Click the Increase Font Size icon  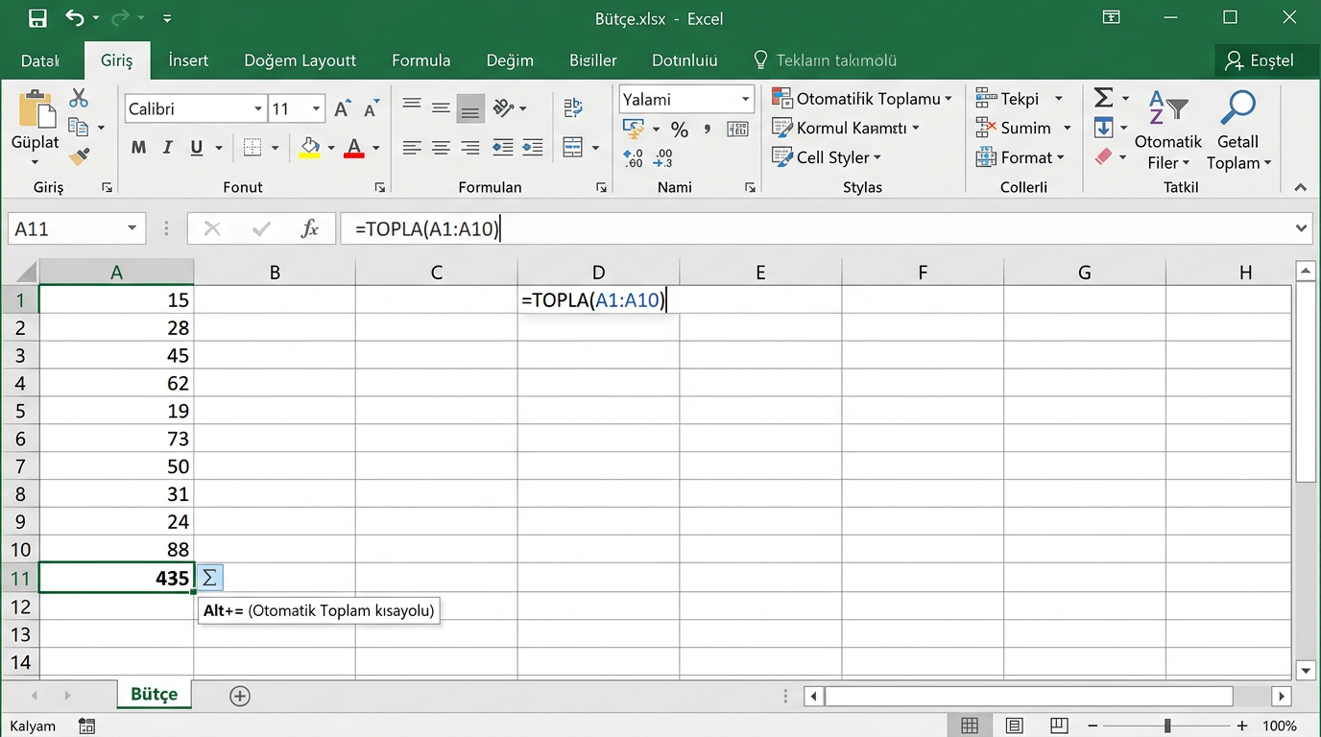pos(342,108)
